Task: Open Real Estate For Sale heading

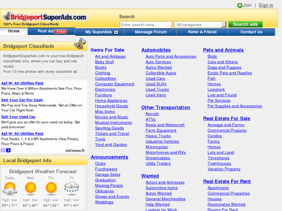Action: tap(227, 118)
